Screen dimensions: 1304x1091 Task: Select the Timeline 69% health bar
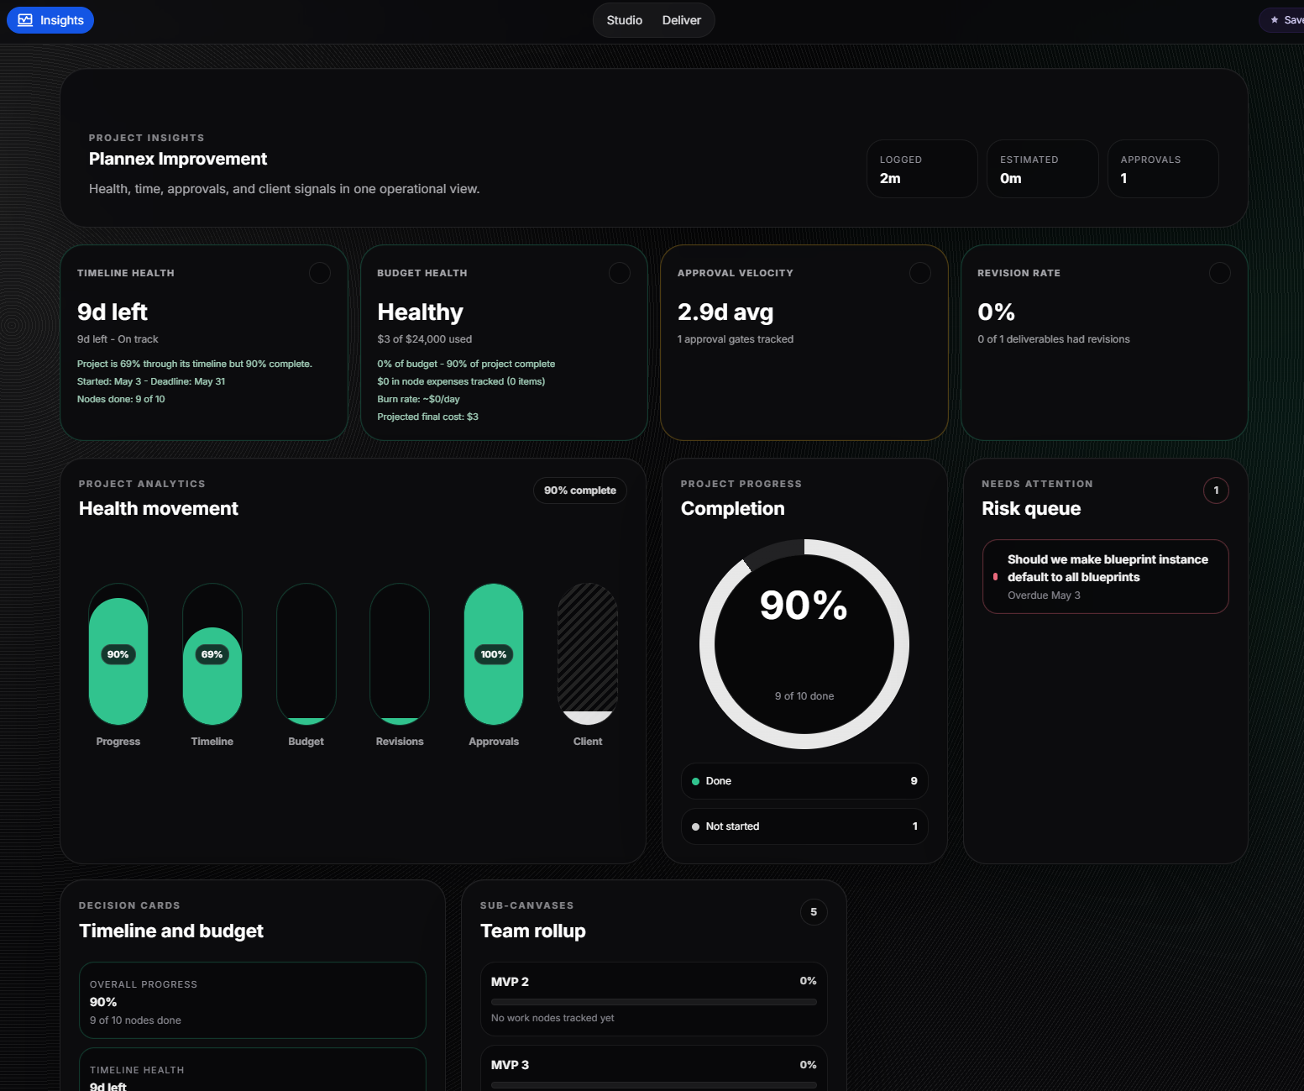212,654
